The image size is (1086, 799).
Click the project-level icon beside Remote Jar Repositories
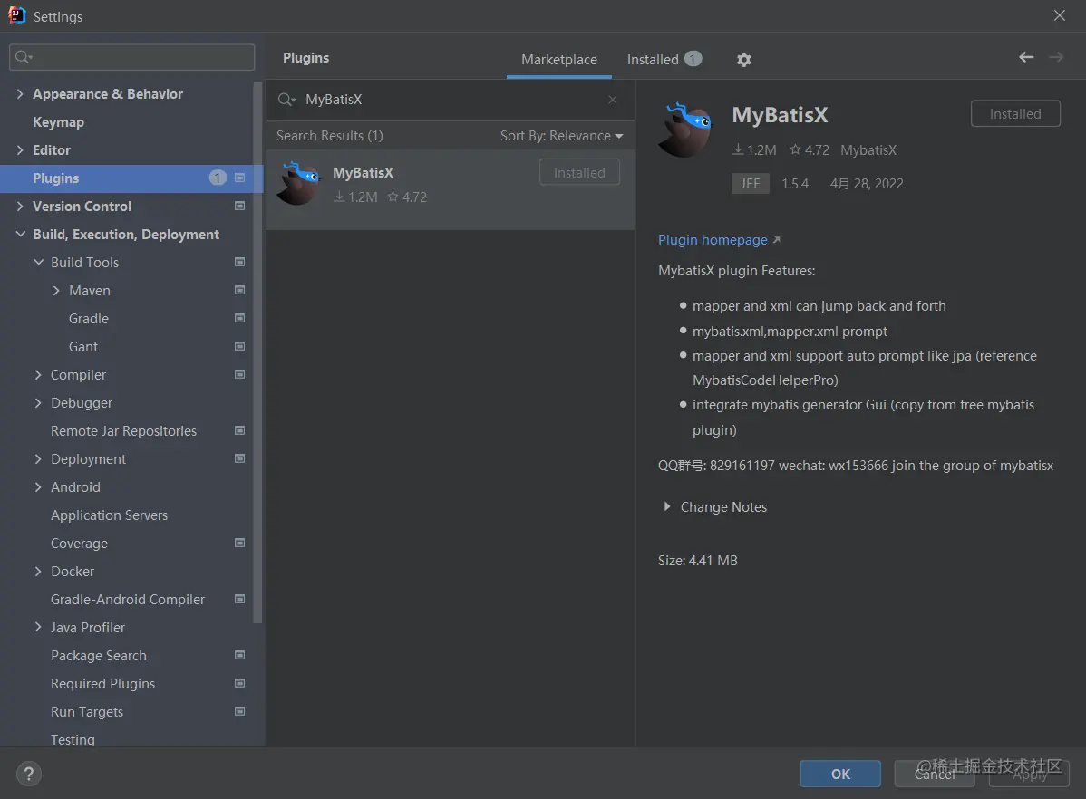[x=239, y=430]
